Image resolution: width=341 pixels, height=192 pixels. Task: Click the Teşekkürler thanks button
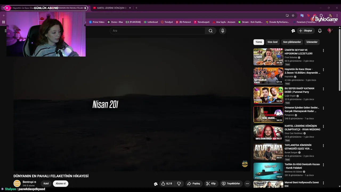(231, 183)
